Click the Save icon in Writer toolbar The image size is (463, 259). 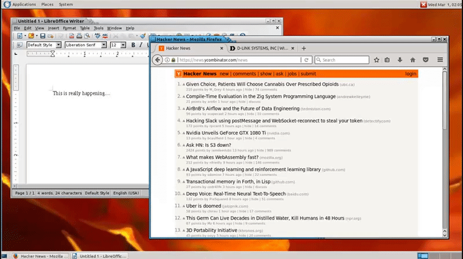coord(43,36)
